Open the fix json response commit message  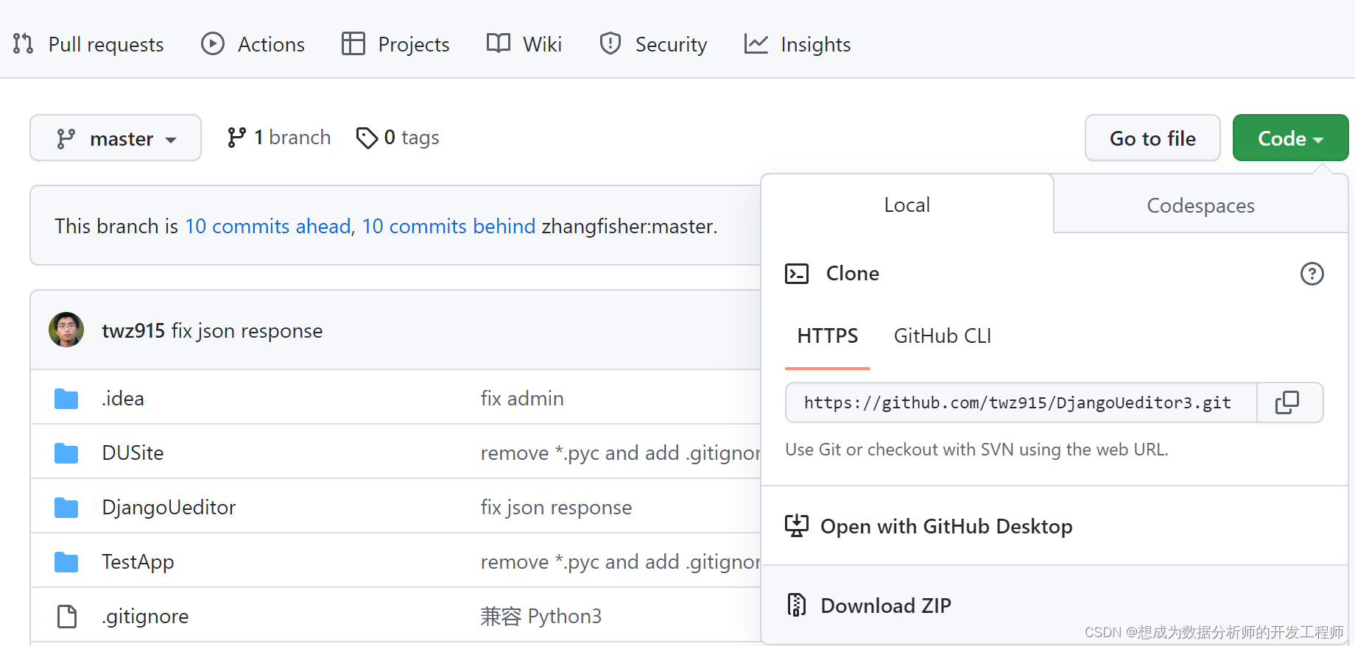247,331
